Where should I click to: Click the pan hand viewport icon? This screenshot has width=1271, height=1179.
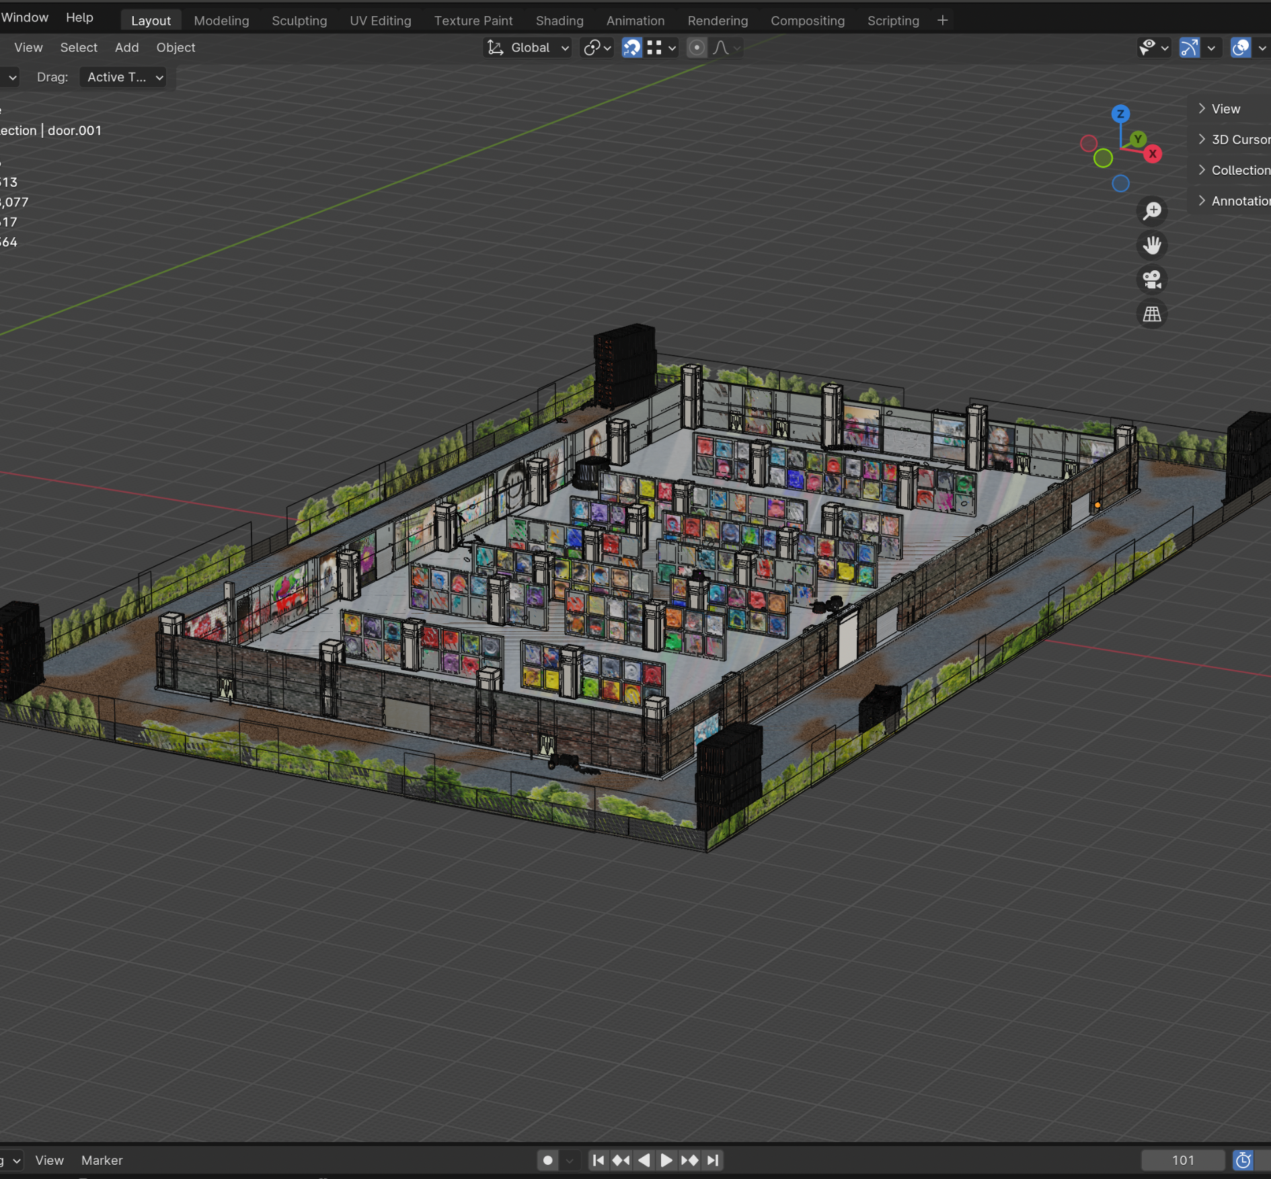tap(1152, 245)
